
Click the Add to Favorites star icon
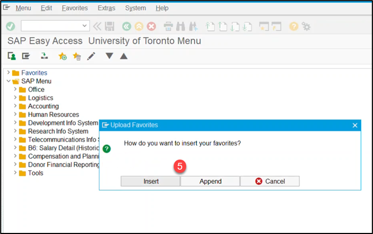coord(63,56)
